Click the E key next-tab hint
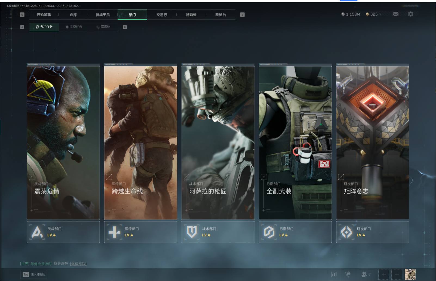This screenshot has width=436, height=281. [x=242, y=15]
